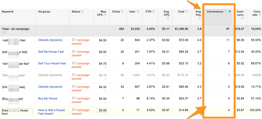This screenshot has width=262, height=119.
Task: Open the CTR help question mark
Action: point(154,12)
